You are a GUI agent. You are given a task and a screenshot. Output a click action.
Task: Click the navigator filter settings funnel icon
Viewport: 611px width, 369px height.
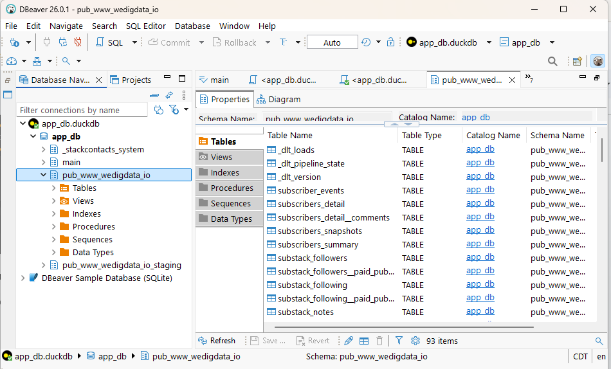(x=174, y=110)
